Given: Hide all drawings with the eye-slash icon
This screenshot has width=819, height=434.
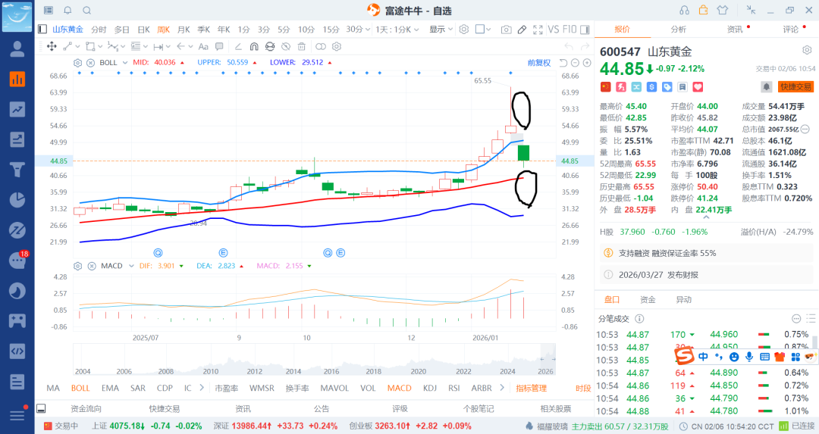Looking at the screenshot, I should point(286,46).
